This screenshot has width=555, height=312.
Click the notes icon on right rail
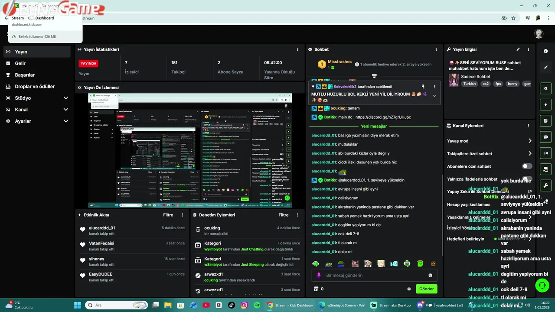545,120
